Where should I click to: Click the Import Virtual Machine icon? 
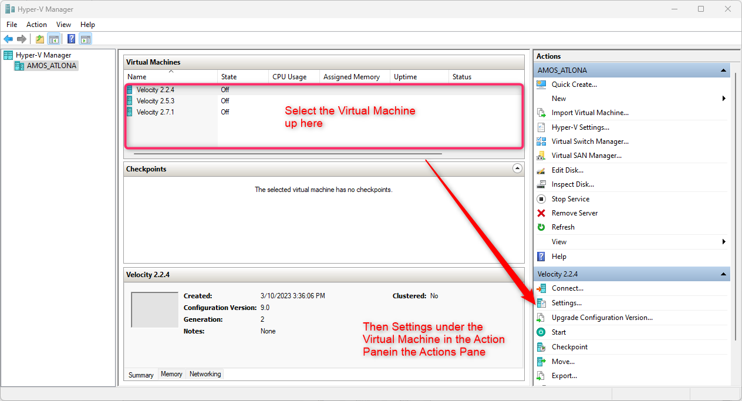pos(541,113)
